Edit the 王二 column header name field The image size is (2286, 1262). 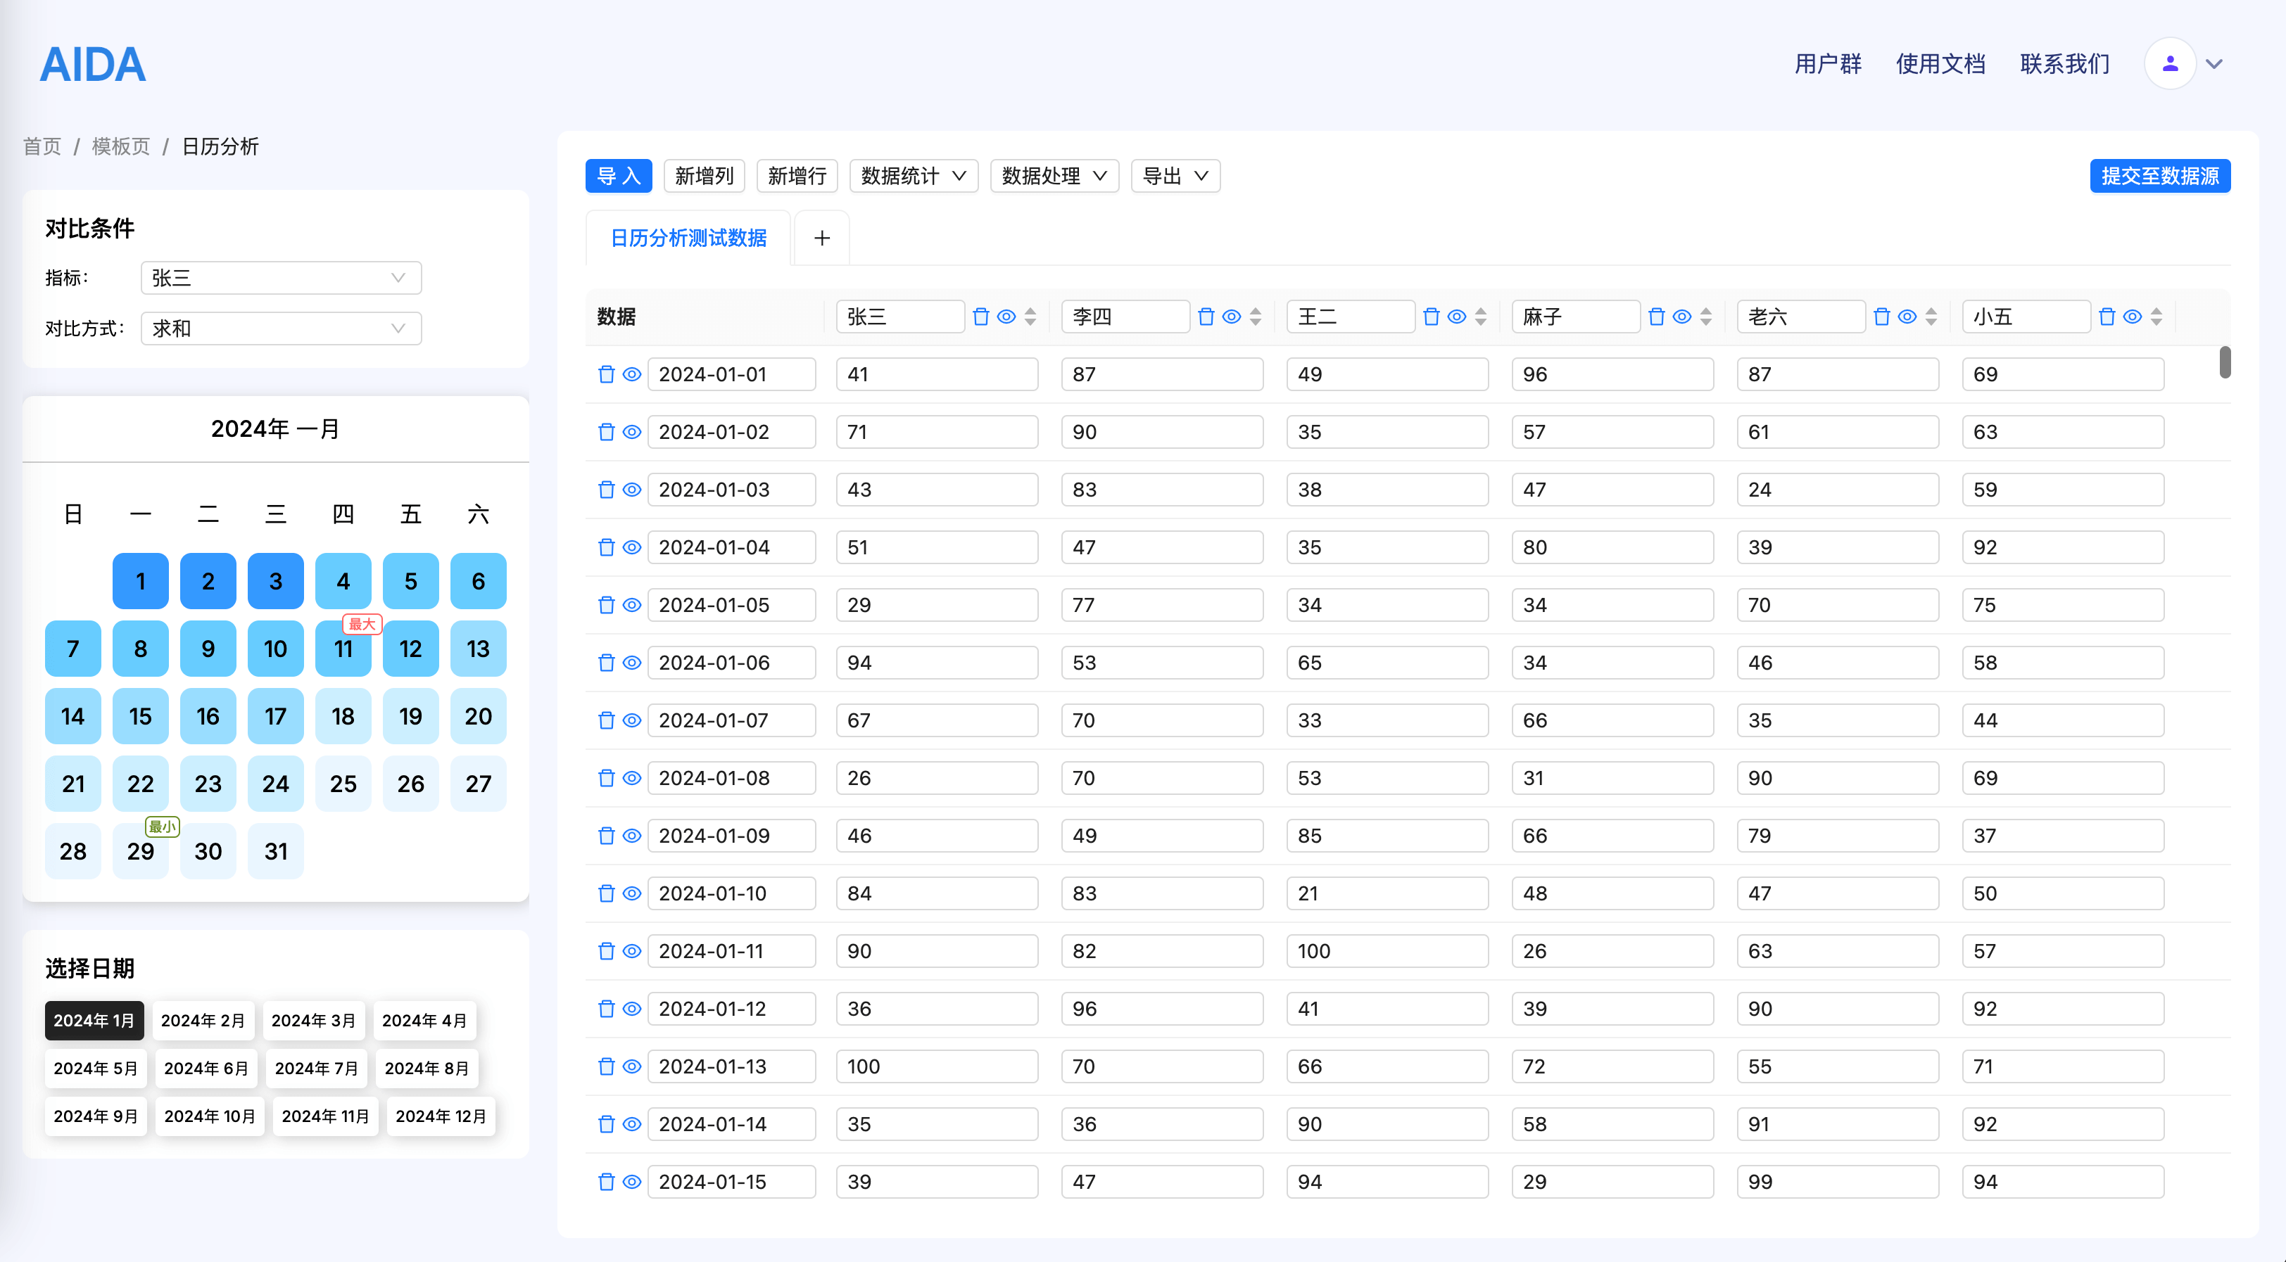coord(1351,317)
